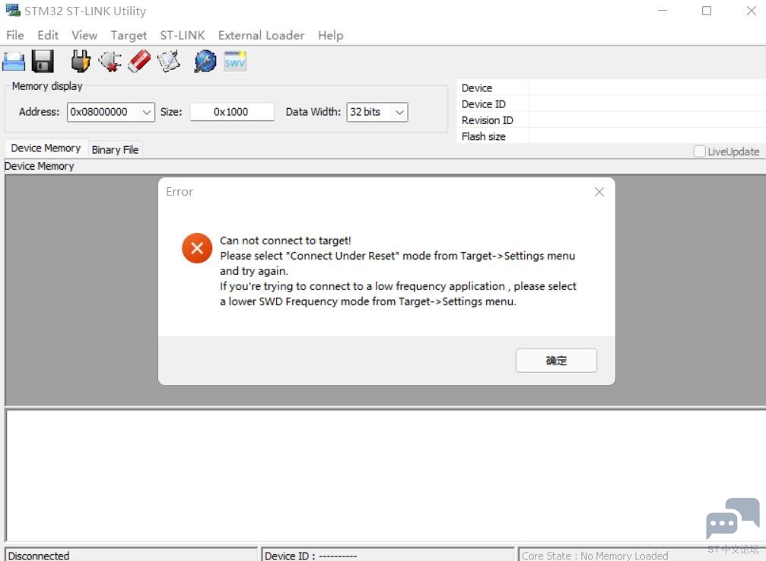This screenshot has width=766, height=561.
Task: Open the SWV viewer icon
Action: (235, 62)
